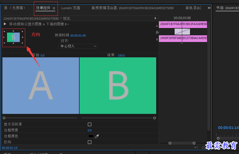Set wipe direction from southeast corner arrow

(22, 43)
